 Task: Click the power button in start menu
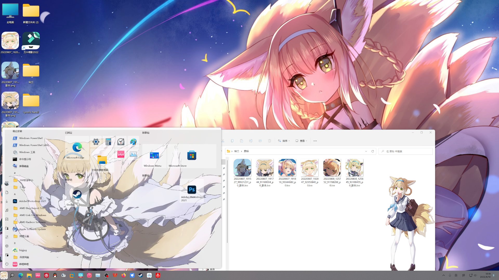(7, 264)
